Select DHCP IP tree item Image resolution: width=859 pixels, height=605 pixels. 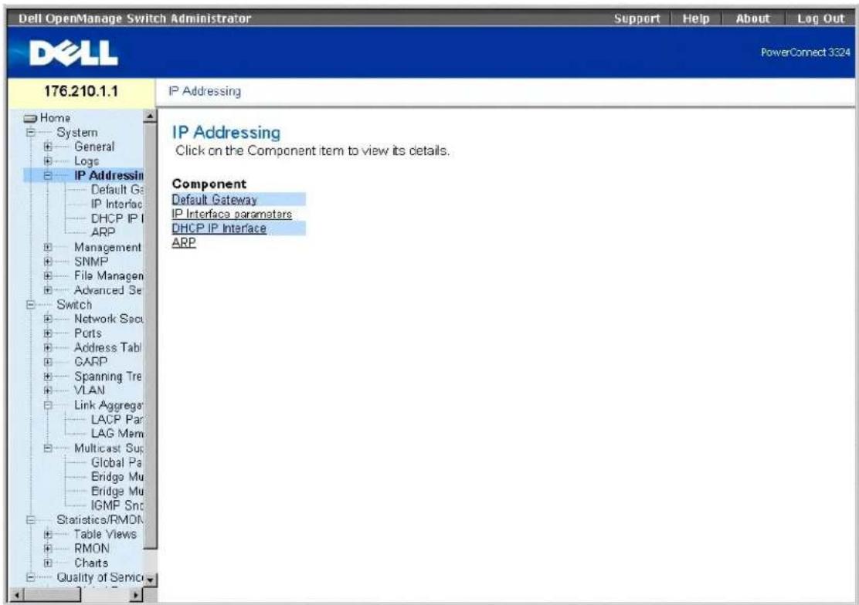tap(117, 218)
